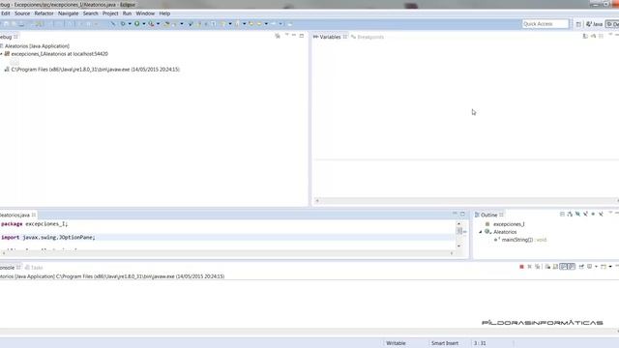Collapse the excepciones_I.Aleatorios debug target node
Screen dimensions: 619x348
click(1, 54)
